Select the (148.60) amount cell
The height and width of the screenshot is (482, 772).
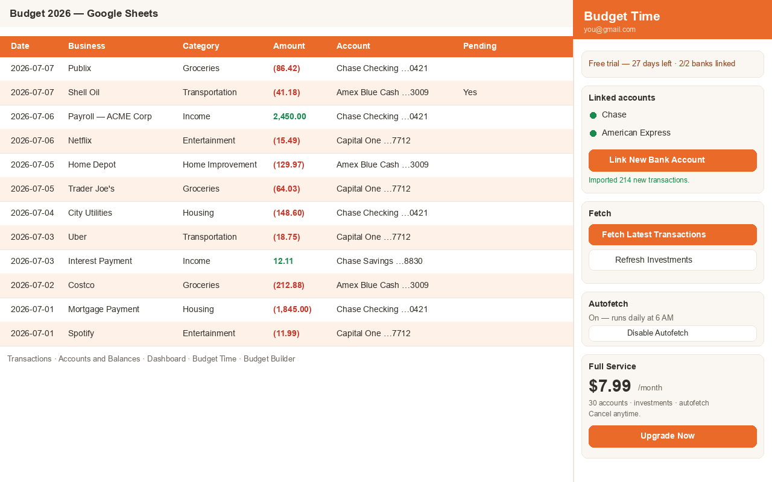(289, 213)
